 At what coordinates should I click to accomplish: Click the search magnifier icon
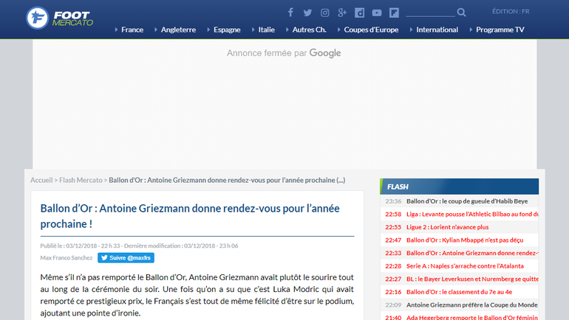(461, 13)
